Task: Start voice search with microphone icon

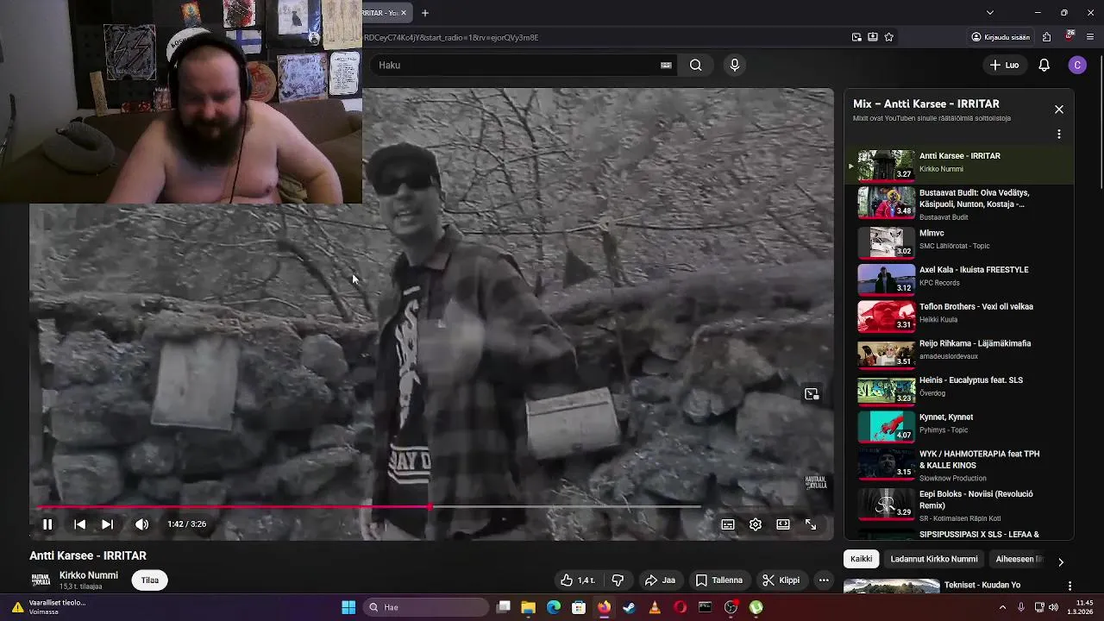Action: [735, 65]
